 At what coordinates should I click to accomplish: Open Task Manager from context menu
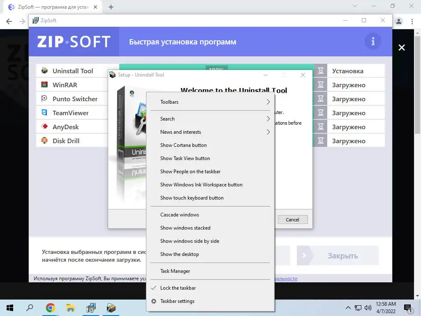[210, 271]
